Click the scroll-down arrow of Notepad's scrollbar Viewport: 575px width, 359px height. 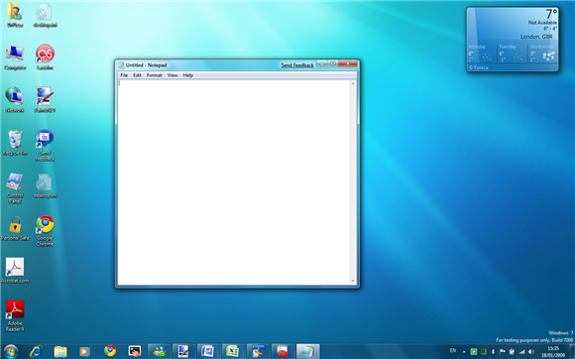(353, 281)
